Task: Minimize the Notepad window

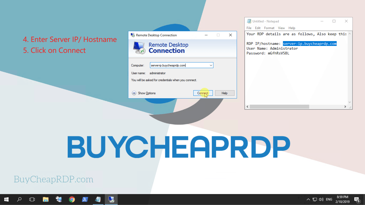Action: tap(322, 21)
